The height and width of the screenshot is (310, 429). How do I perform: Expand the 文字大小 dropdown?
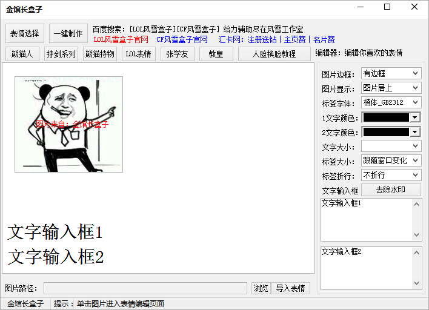(x=391, y=146)
